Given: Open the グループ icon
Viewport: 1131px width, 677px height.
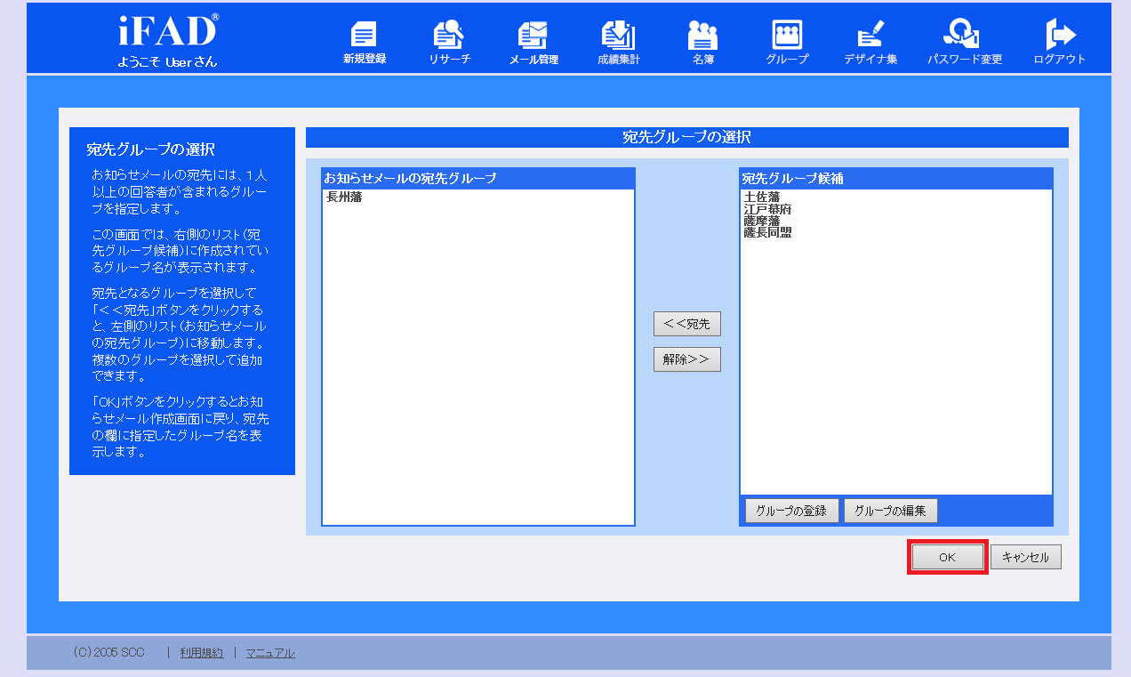Looking at the screenshot, I should click(787, 43).
